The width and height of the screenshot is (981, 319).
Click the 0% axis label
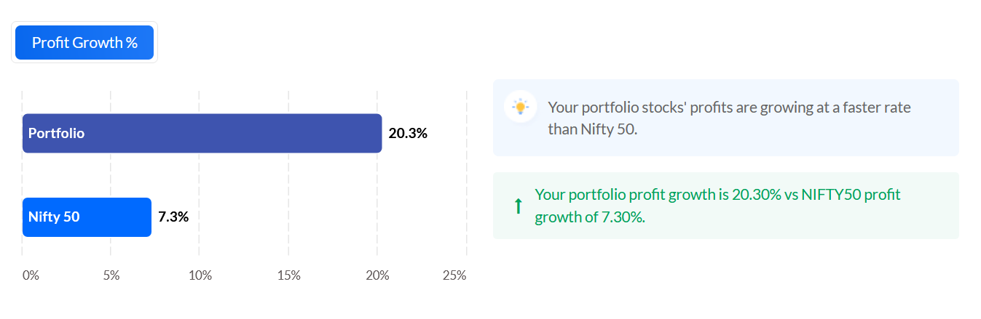31,276
